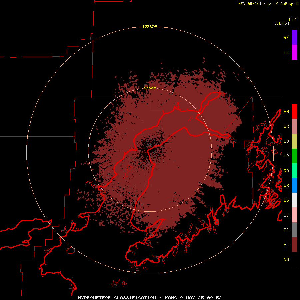The image size is (300, 300).
Task: Select the GR pink-brown legend swatch
Action: pyautogui.click(x=294, y=126)
